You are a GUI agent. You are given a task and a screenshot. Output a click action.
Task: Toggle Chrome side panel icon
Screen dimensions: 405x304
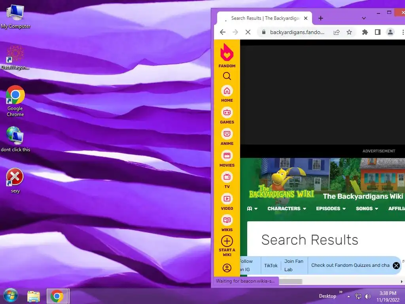point(377,32)
